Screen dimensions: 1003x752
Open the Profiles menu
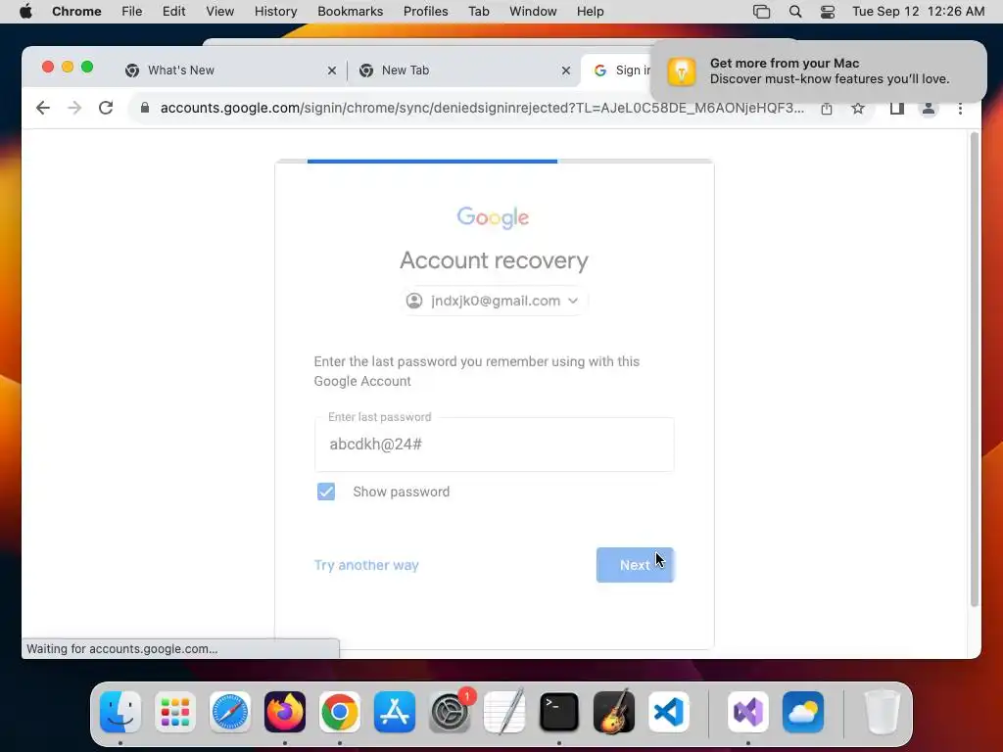point(425,12)
